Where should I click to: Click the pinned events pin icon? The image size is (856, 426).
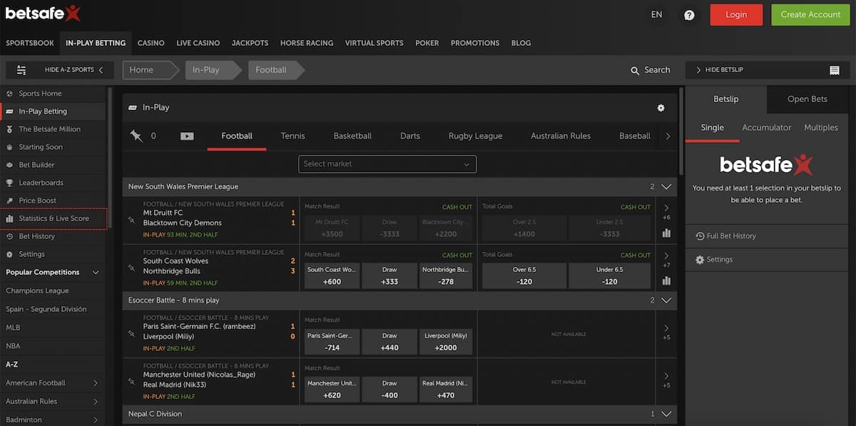136,136
